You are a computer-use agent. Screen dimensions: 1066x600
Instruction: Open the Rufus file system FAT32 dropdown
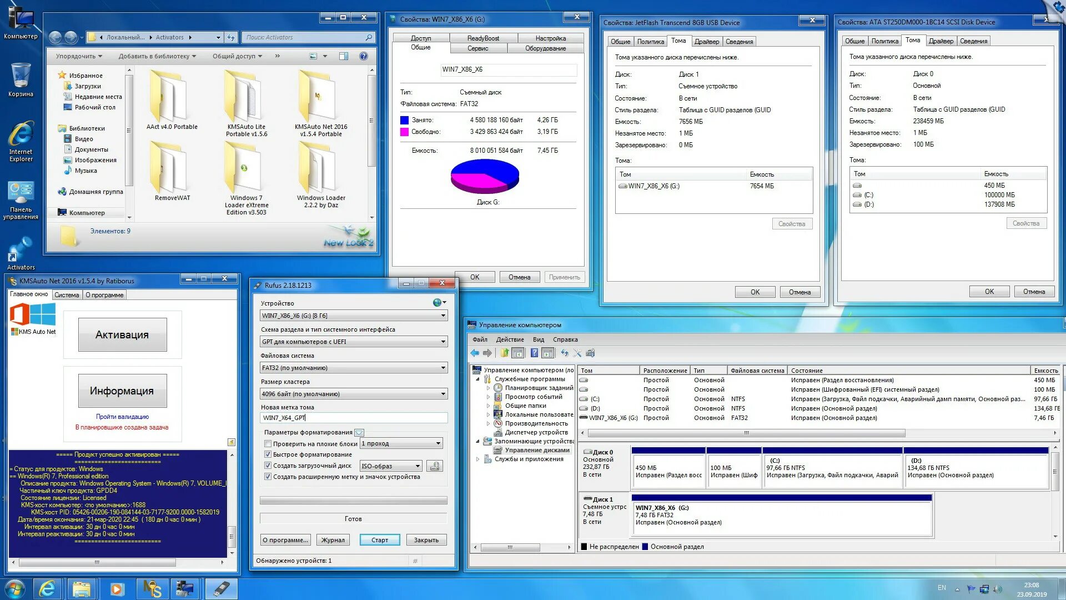[354, 368]
